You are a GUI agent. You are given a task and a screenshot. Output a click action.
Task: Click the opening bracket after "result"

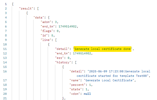[x=38, y=8]
